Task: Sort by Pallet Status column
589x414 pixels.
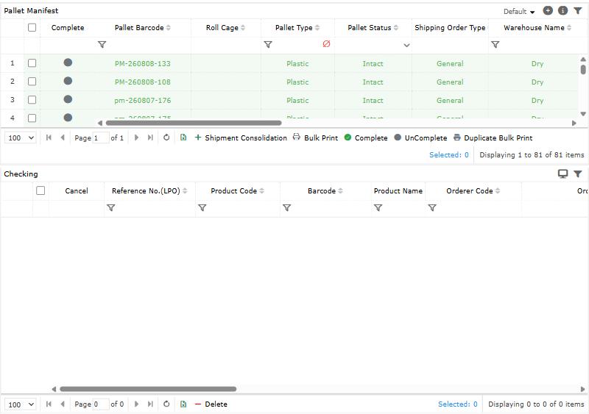Action: click(396, 28)
